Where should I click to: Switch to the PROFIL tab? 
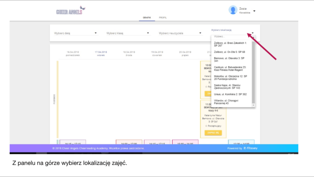(x=162, y=18)
